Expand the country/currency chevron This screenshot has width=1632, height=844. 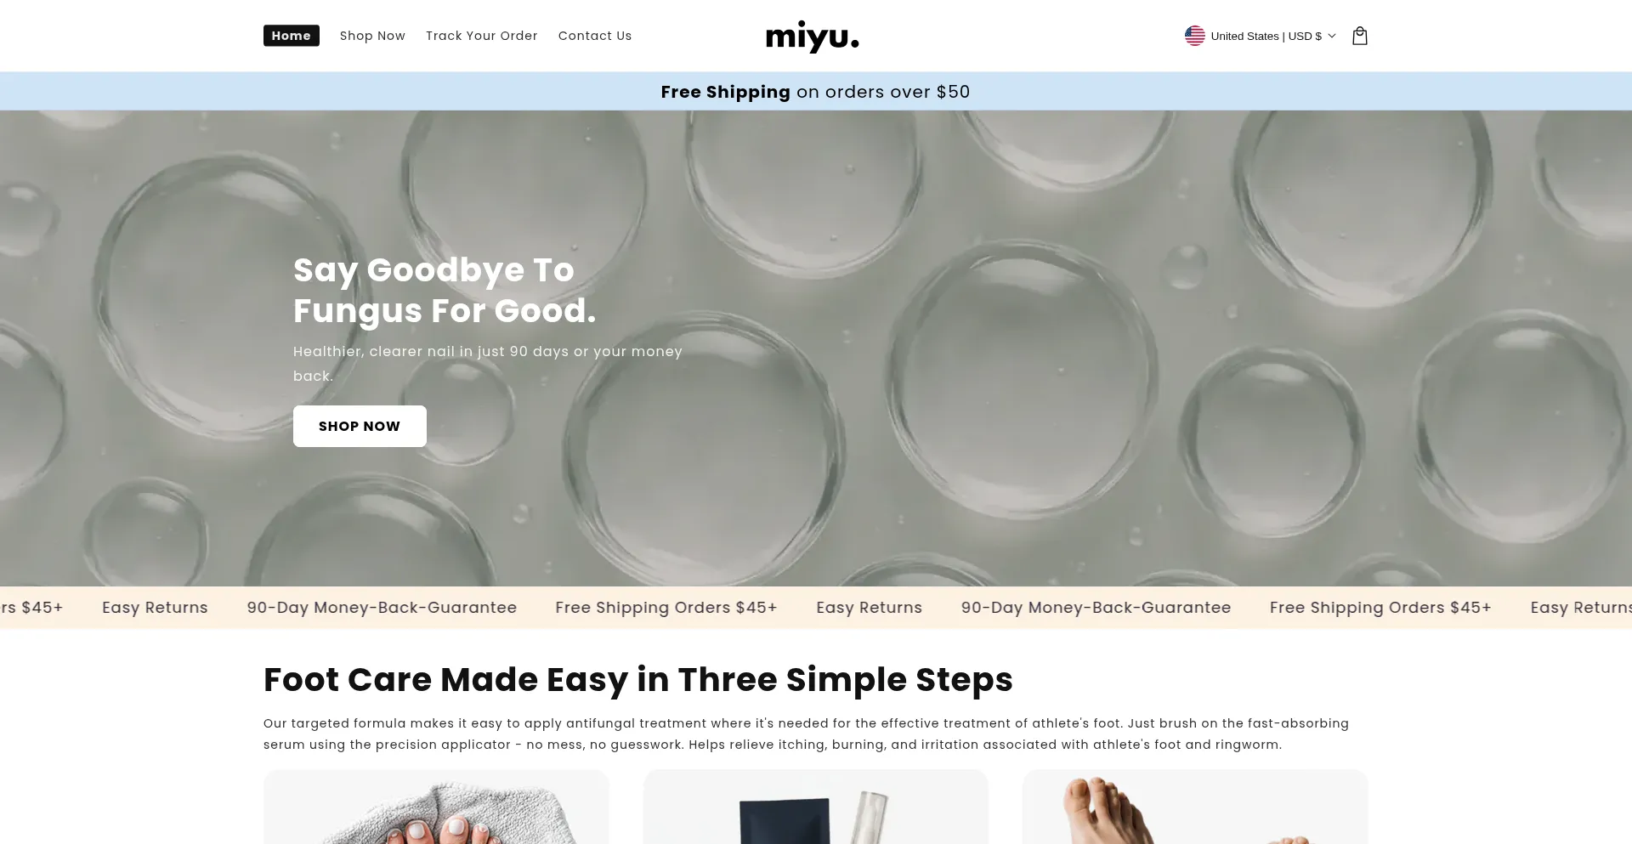1332,36
